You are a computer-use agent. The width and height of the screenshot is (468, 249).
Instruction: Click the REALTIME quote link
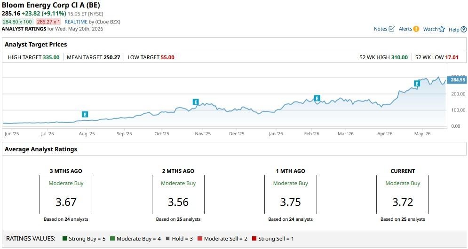(76, 22)
